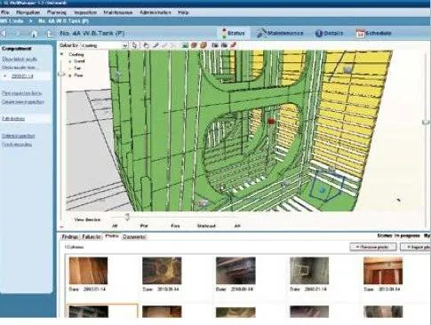The height and width of the screenshot is (325, 431).
Task: Switch to the Maintenance tab with wrench icon
Action: click(280, 33)
